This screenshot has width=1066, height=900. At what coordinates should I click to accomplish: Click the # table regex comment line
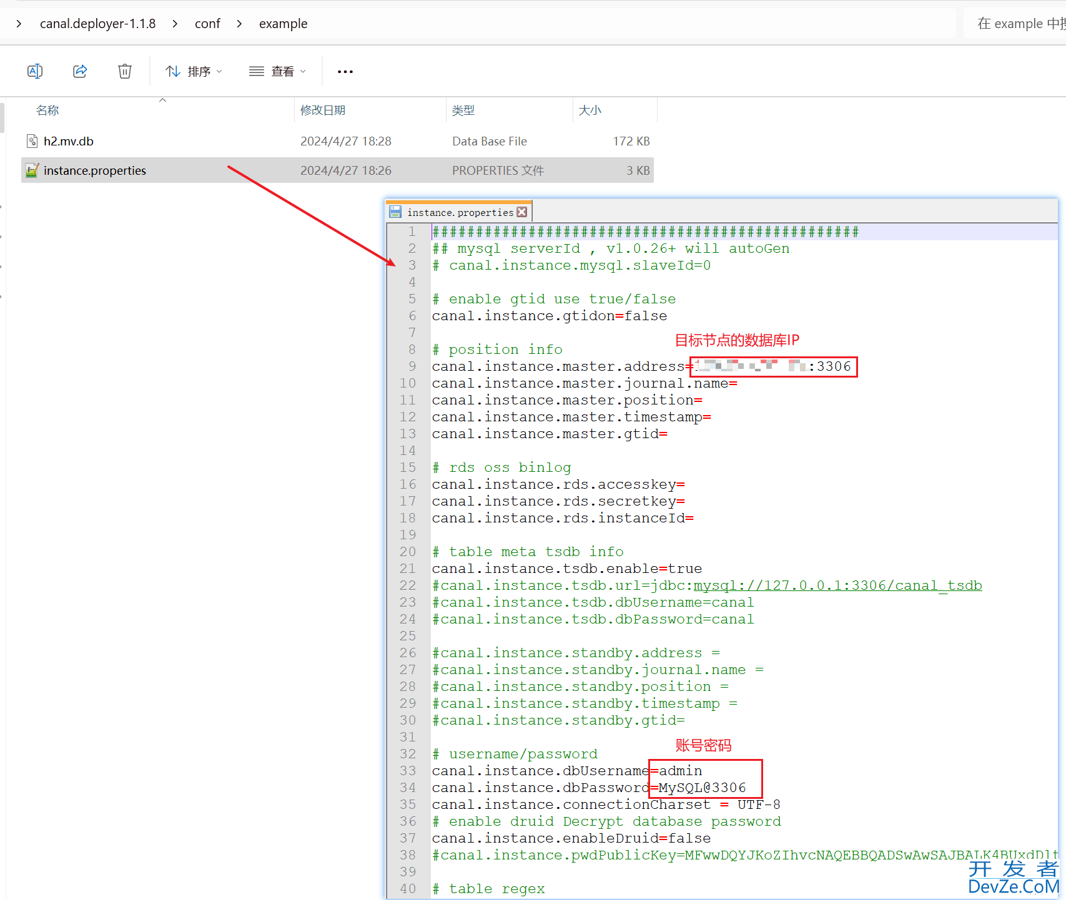point(488,889)
